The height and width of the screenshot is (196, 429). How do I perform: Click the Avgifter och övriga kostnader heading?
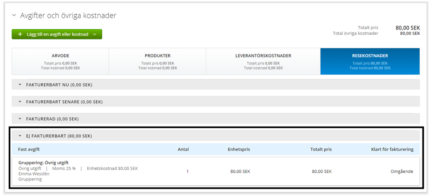(x=68, y=15)
